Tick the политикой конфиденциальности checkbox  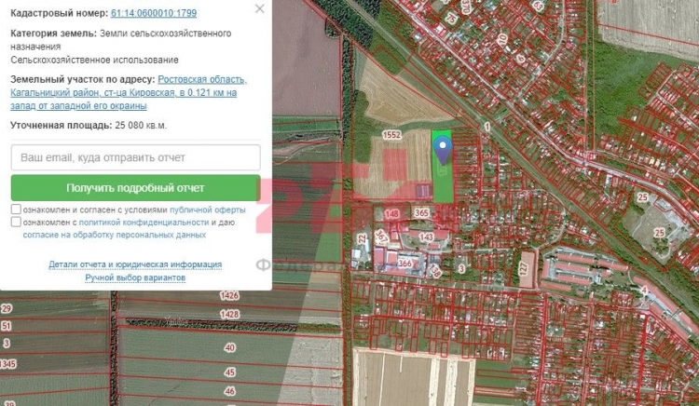(17, 223)
